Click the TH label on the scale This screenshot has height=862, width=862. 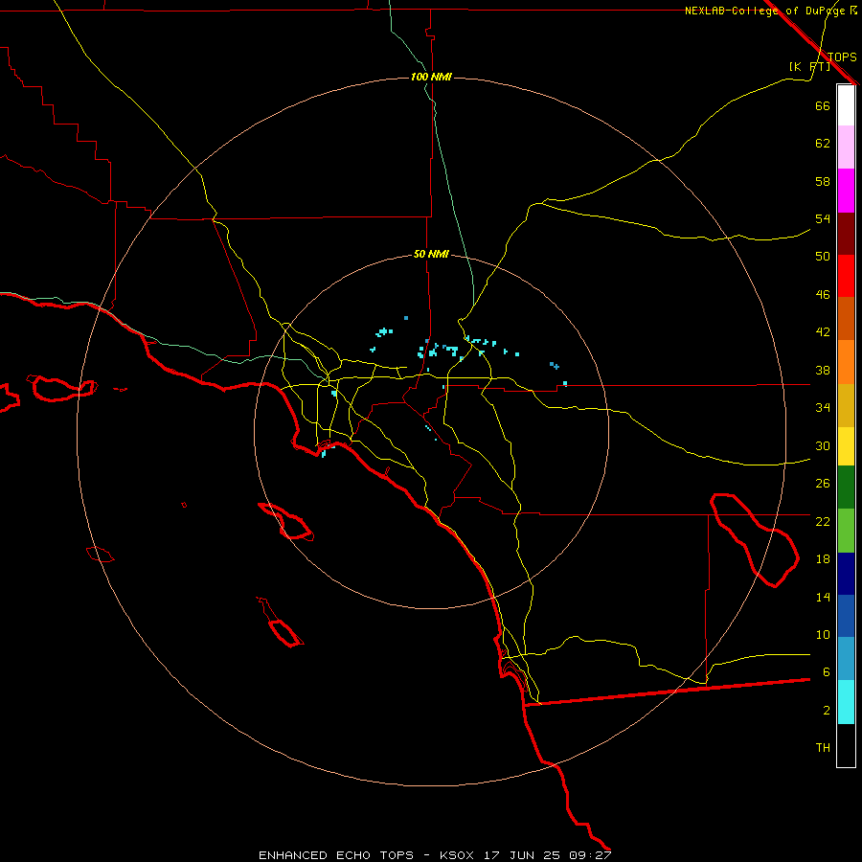(x=823, y=748)
